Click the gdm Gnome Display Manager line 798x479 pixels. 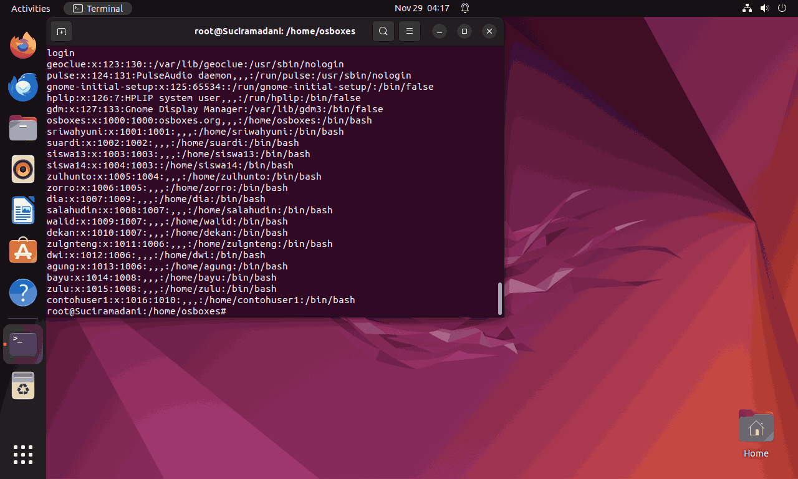coord(215,109)
